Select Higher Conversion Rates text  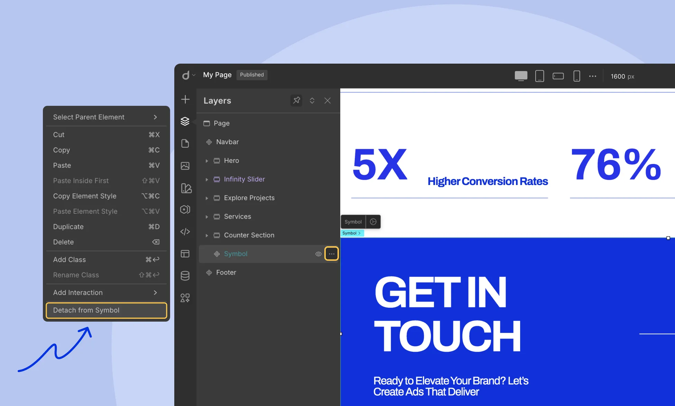[488, 181]
